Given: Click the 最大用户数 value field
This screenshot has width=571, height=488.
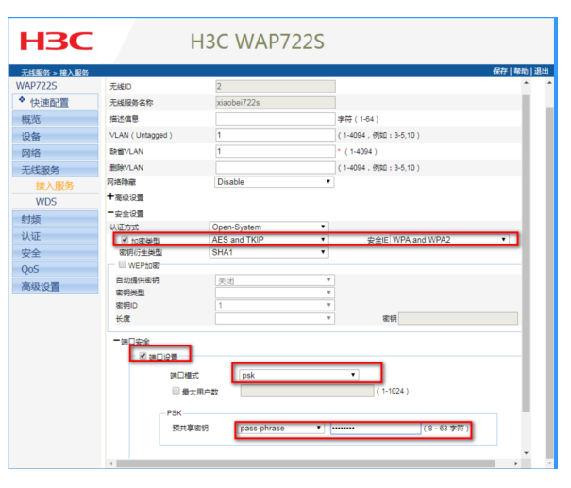Looking at the screenshot, I should [x=307, y=391].
